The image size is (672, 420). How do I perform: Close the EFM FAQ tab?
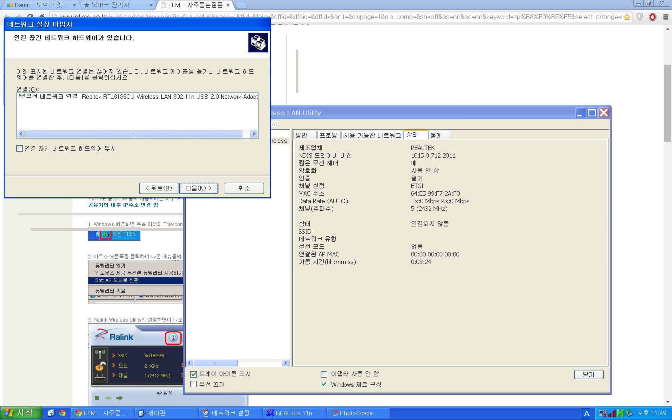(x=228, y=5)
